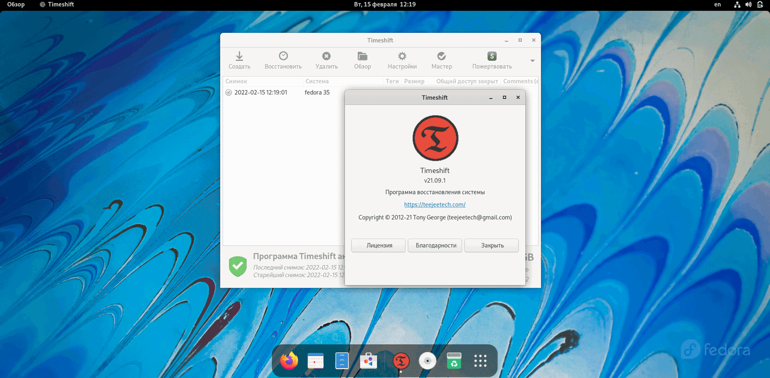This screenshot has width=770, height=378.
Task: Click the Система column header
Action: [x=343, y=81]
